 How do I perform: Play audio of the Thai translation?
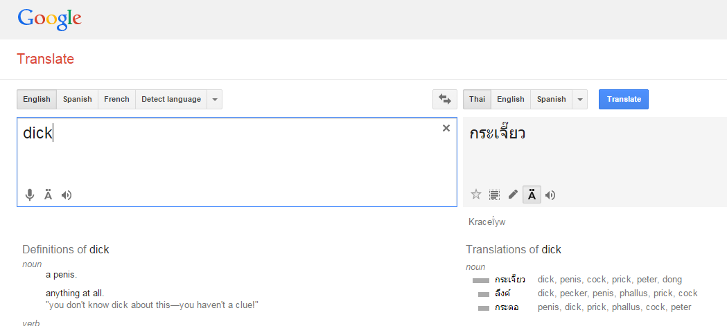550,194
